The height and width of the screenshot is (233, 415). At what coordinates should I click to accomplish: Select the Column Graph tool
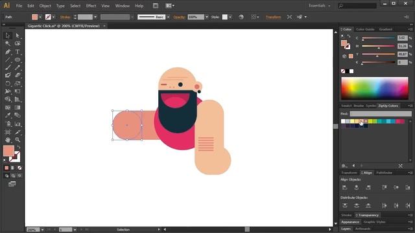(x=18, y=124)
